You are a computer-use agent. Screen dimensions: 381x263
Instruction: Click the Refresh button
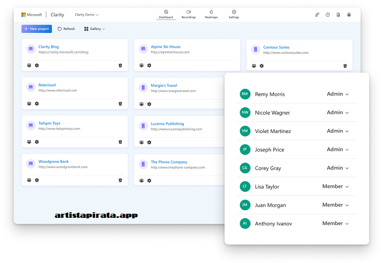point(66,29)
